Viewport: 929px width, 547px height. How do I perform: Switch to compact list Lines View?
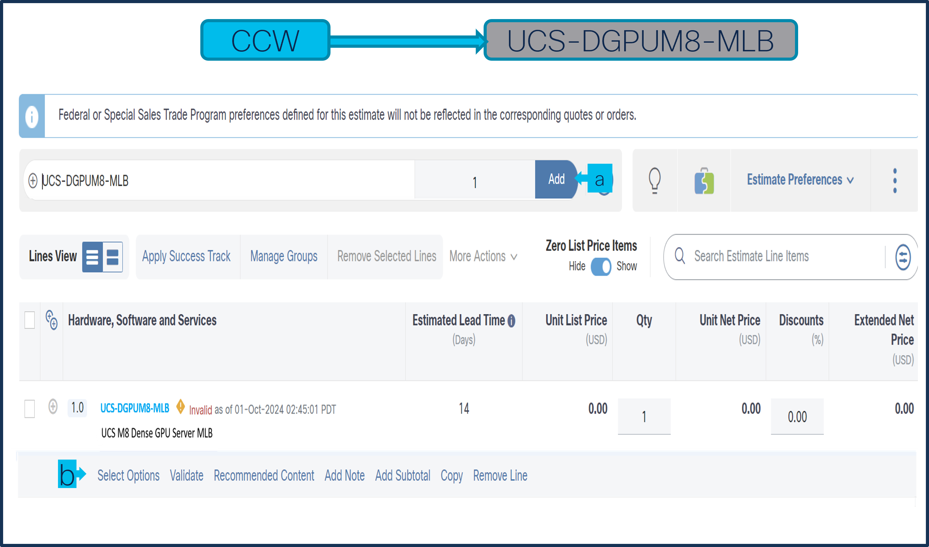coord(92,257)
